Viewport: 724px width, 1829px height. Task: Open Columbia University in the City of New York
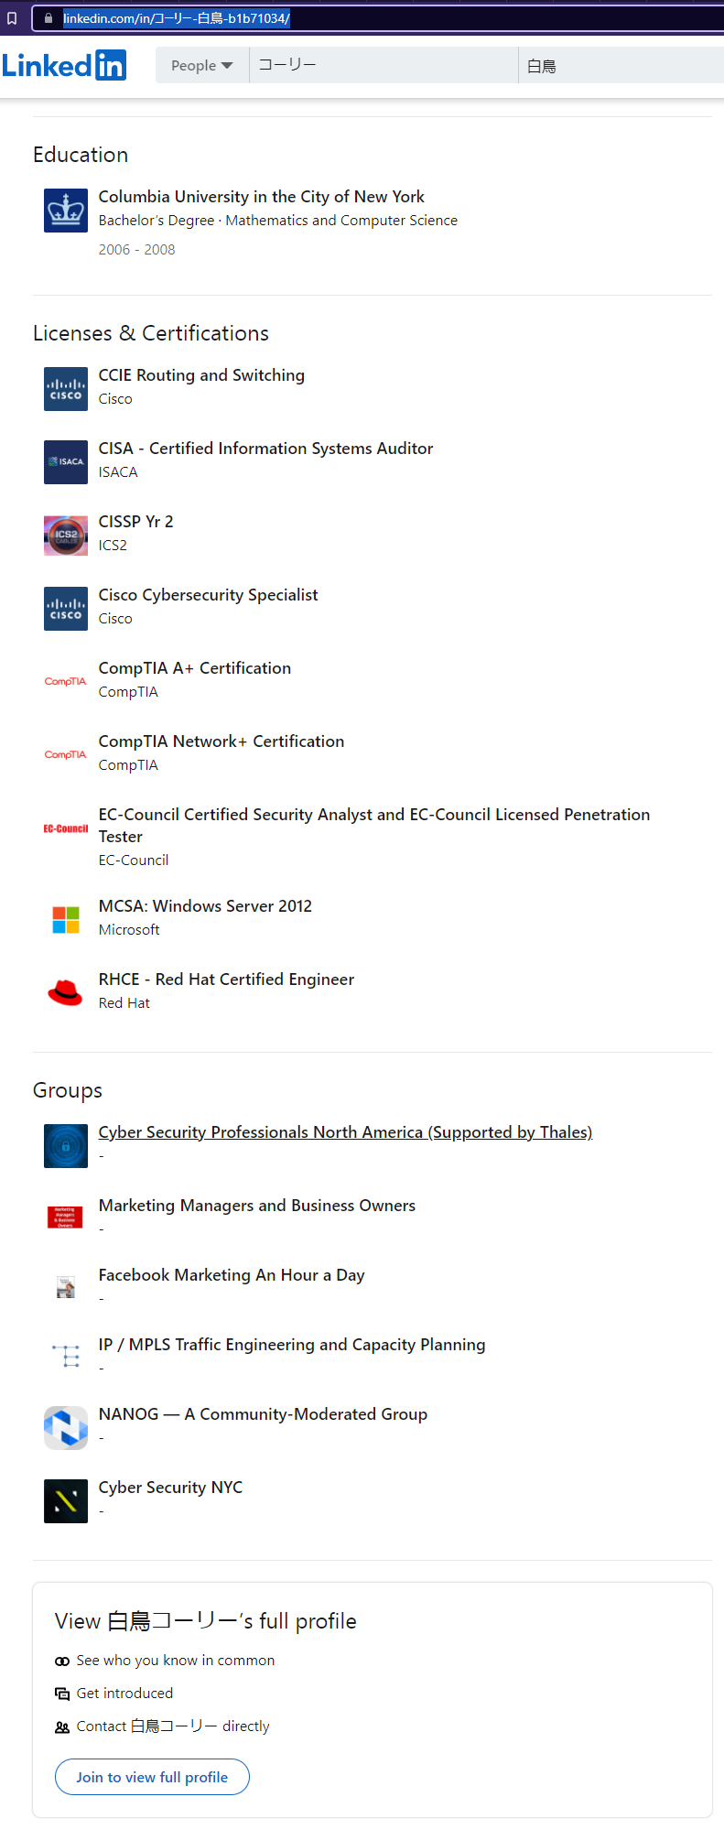coord(262,197)
